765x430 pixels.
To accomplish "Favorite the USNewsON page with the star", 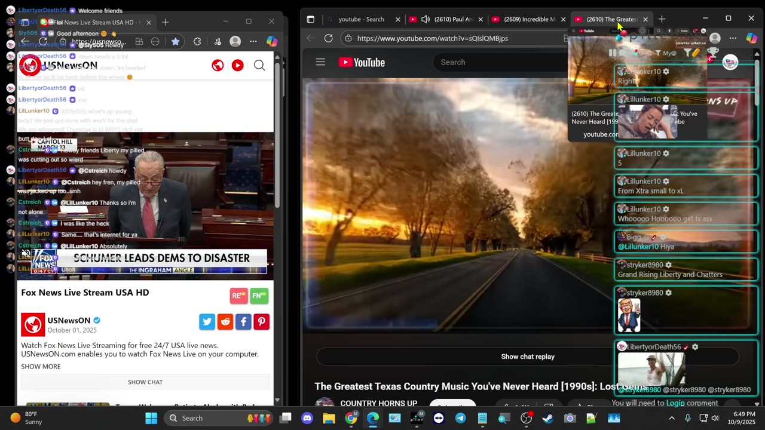I will (x=175, y=41).
